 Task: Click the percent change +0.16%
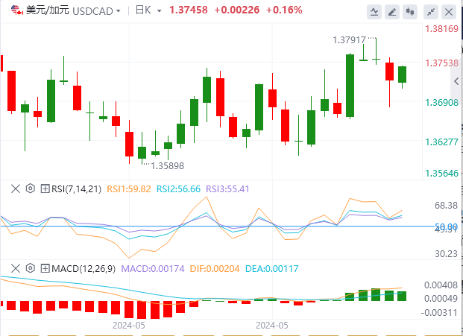284,10
